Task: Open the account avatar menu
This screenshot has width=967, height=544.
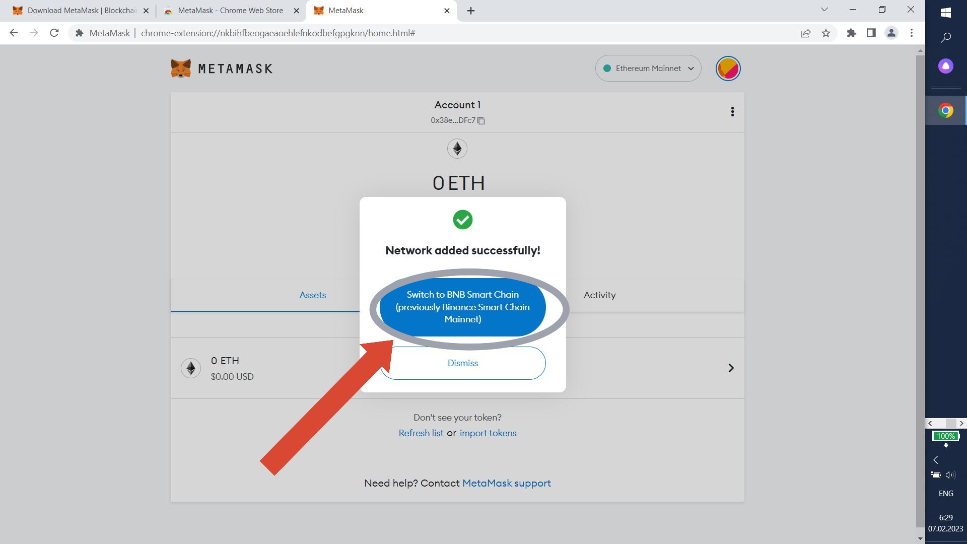Action: (x=728, y=69)
